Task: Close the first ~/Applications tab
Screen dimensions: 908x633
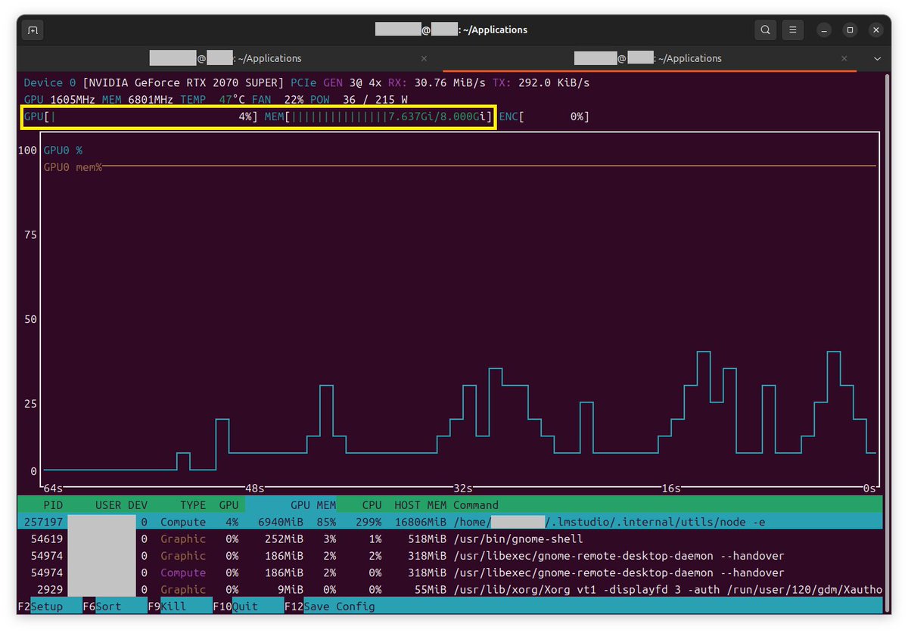Action: click(x=424, y=58)
